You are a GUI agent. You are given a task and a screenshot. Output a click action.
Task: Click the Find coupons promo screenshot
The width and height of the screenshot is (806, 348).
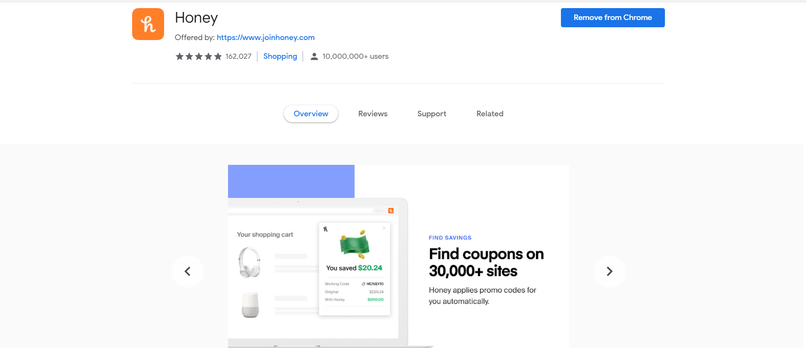(x=399, y=256)
